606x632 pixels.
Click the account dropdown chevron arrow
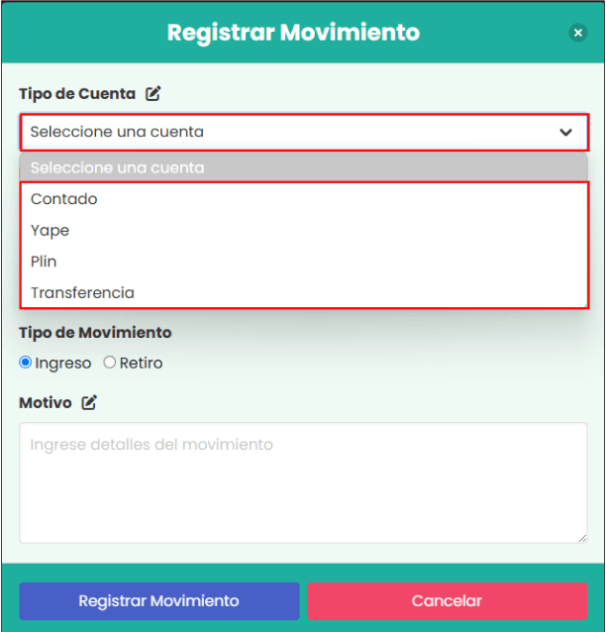(x=565, y=132)
